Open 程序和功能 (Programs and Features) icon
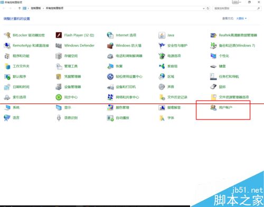 point(7,56)
